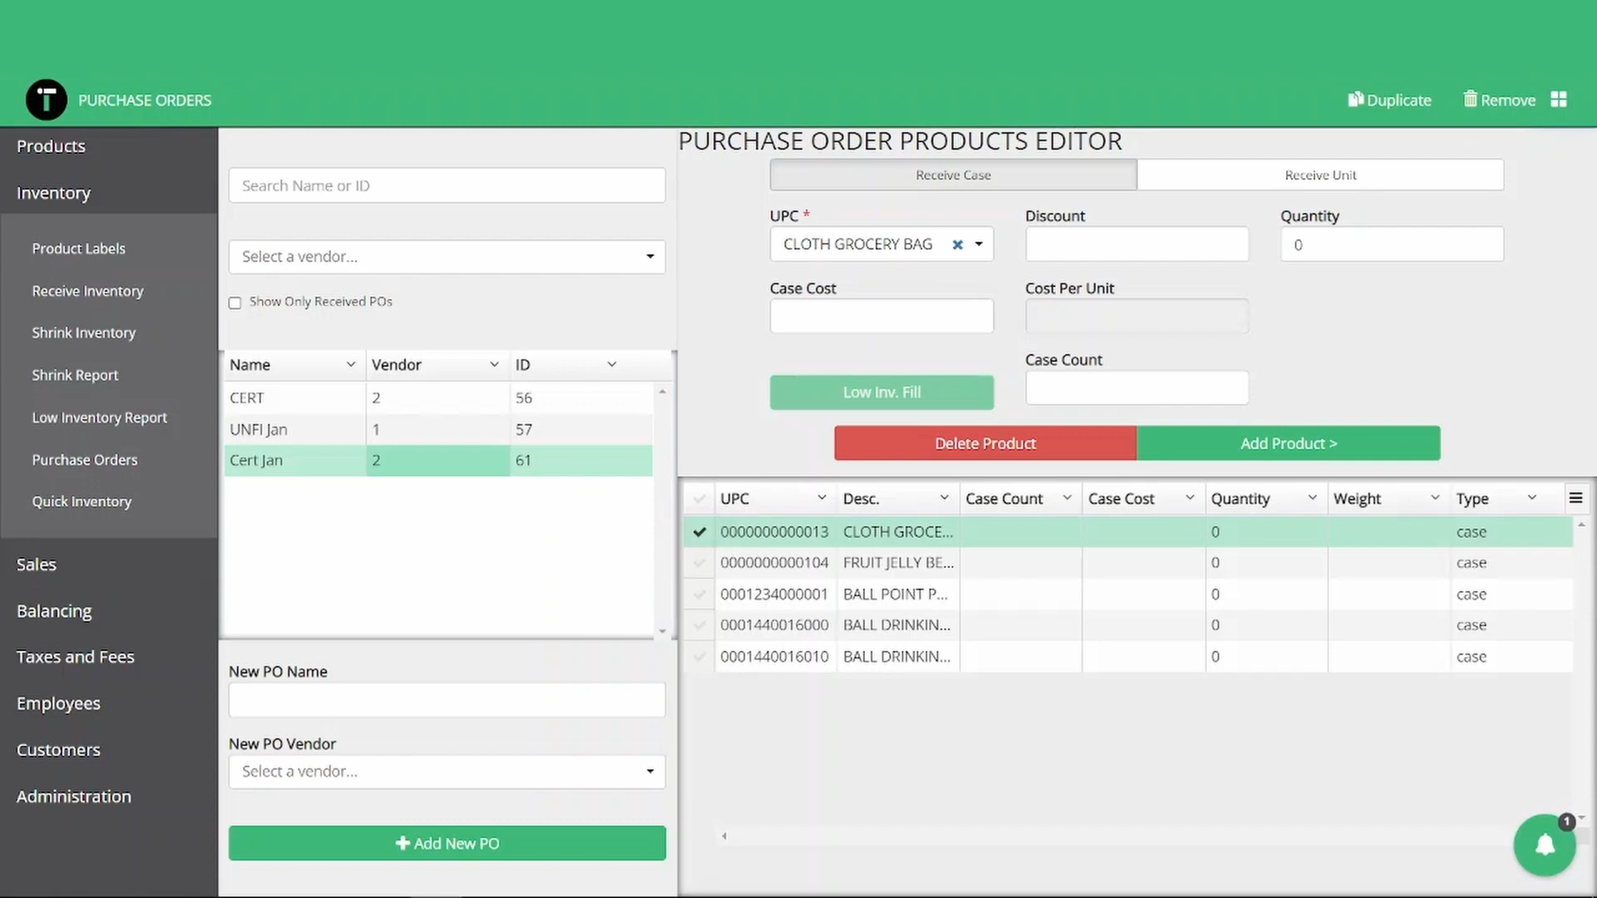Open the New PO Vendor dropdown
Screen dimensions: 1597x898
click(650, 772)
